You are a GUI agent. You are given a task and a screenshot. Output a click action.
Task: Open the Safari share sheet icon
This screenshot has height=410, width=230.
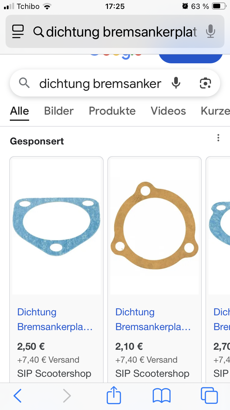click(x=114, y=395)
